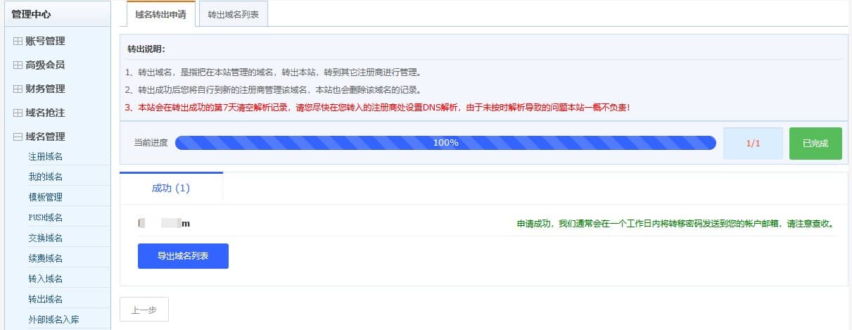
Task: Open 转入域名 page
Action: [x=46, y=279]
